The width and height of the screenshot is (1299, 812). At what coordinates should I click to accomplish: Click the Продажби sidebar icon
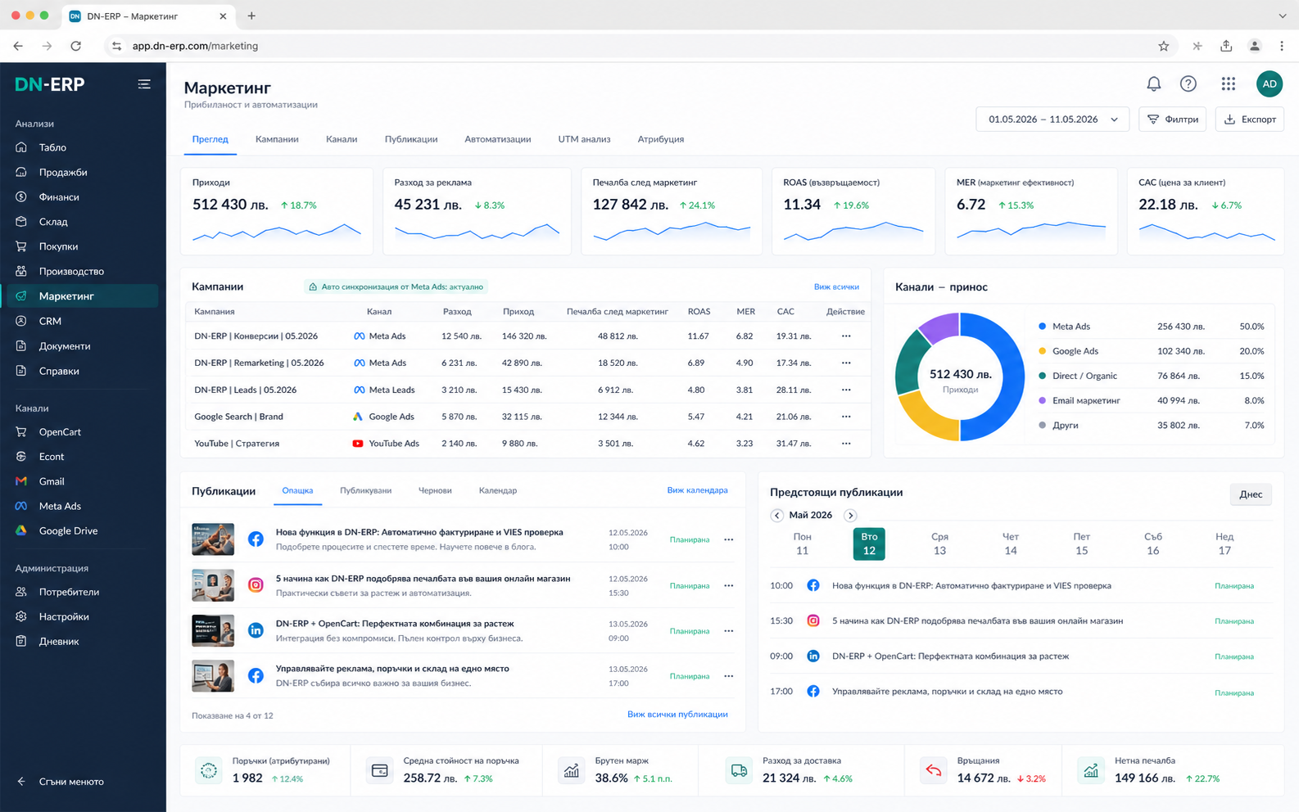(21, 172)
